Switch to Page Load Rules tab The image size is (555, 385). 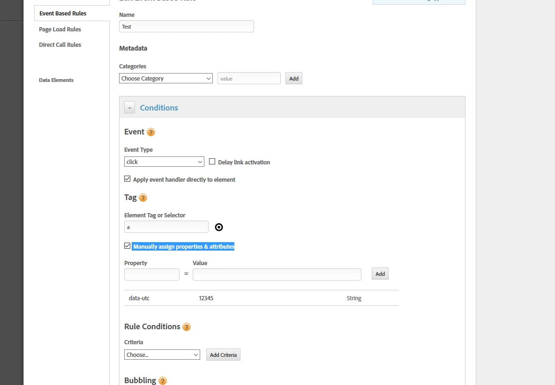point(60,30)
